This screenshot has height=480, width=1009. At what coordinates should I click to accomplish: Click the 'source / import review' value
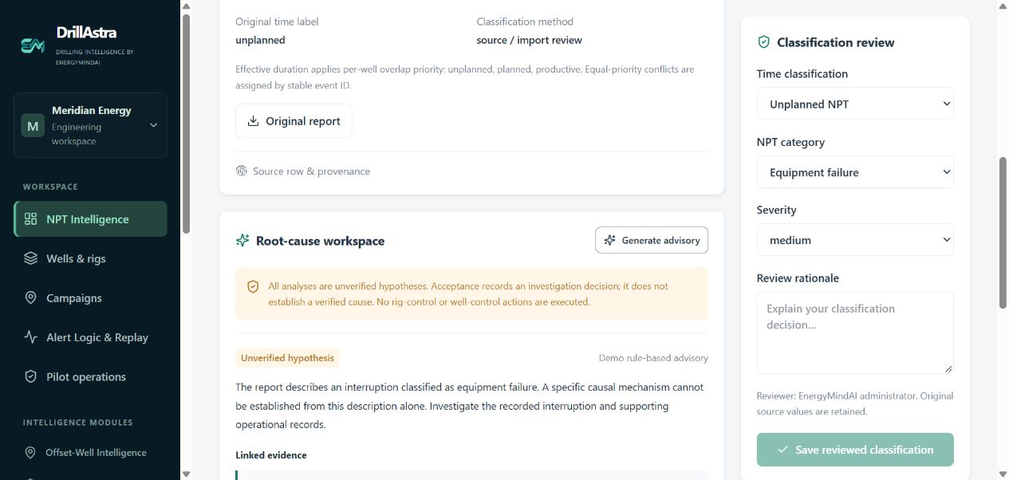pos(530,40)
